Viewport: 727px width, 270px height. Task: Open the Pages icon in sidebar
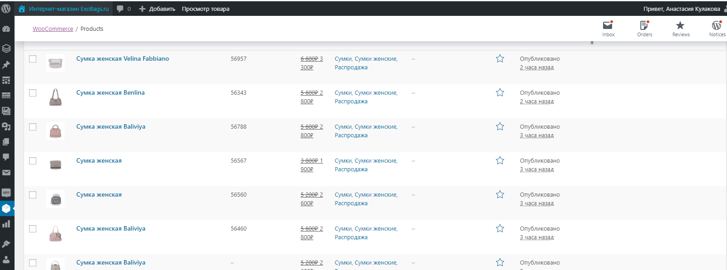pos(6,142)
